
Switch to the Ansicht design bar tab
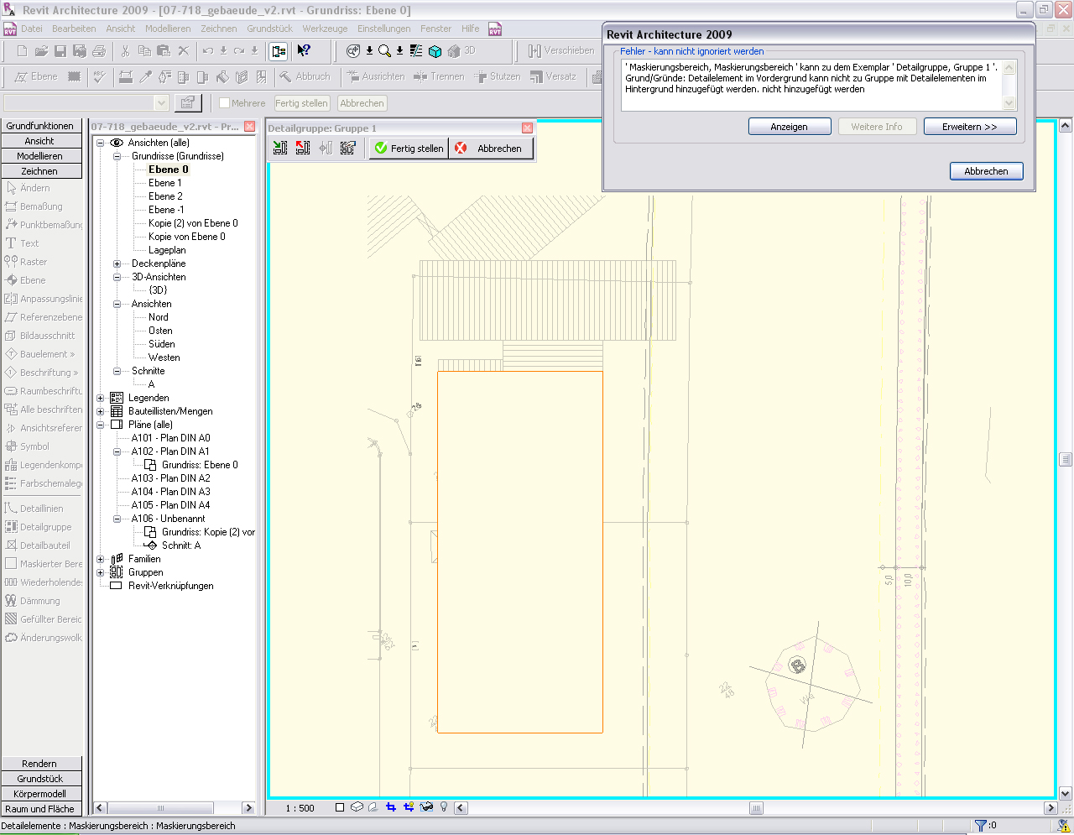(x=41, y=141)
